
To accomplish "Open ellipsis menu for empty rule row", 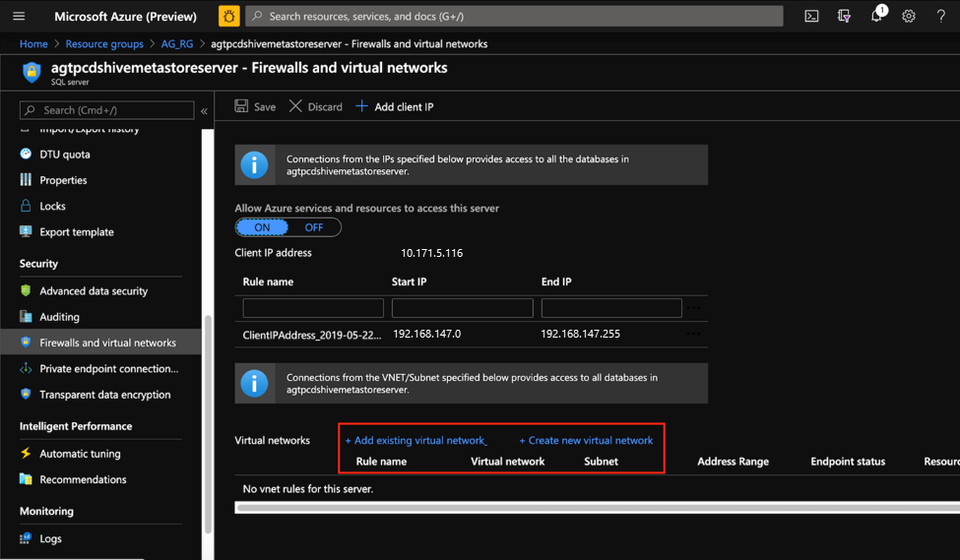I will 694,308.
